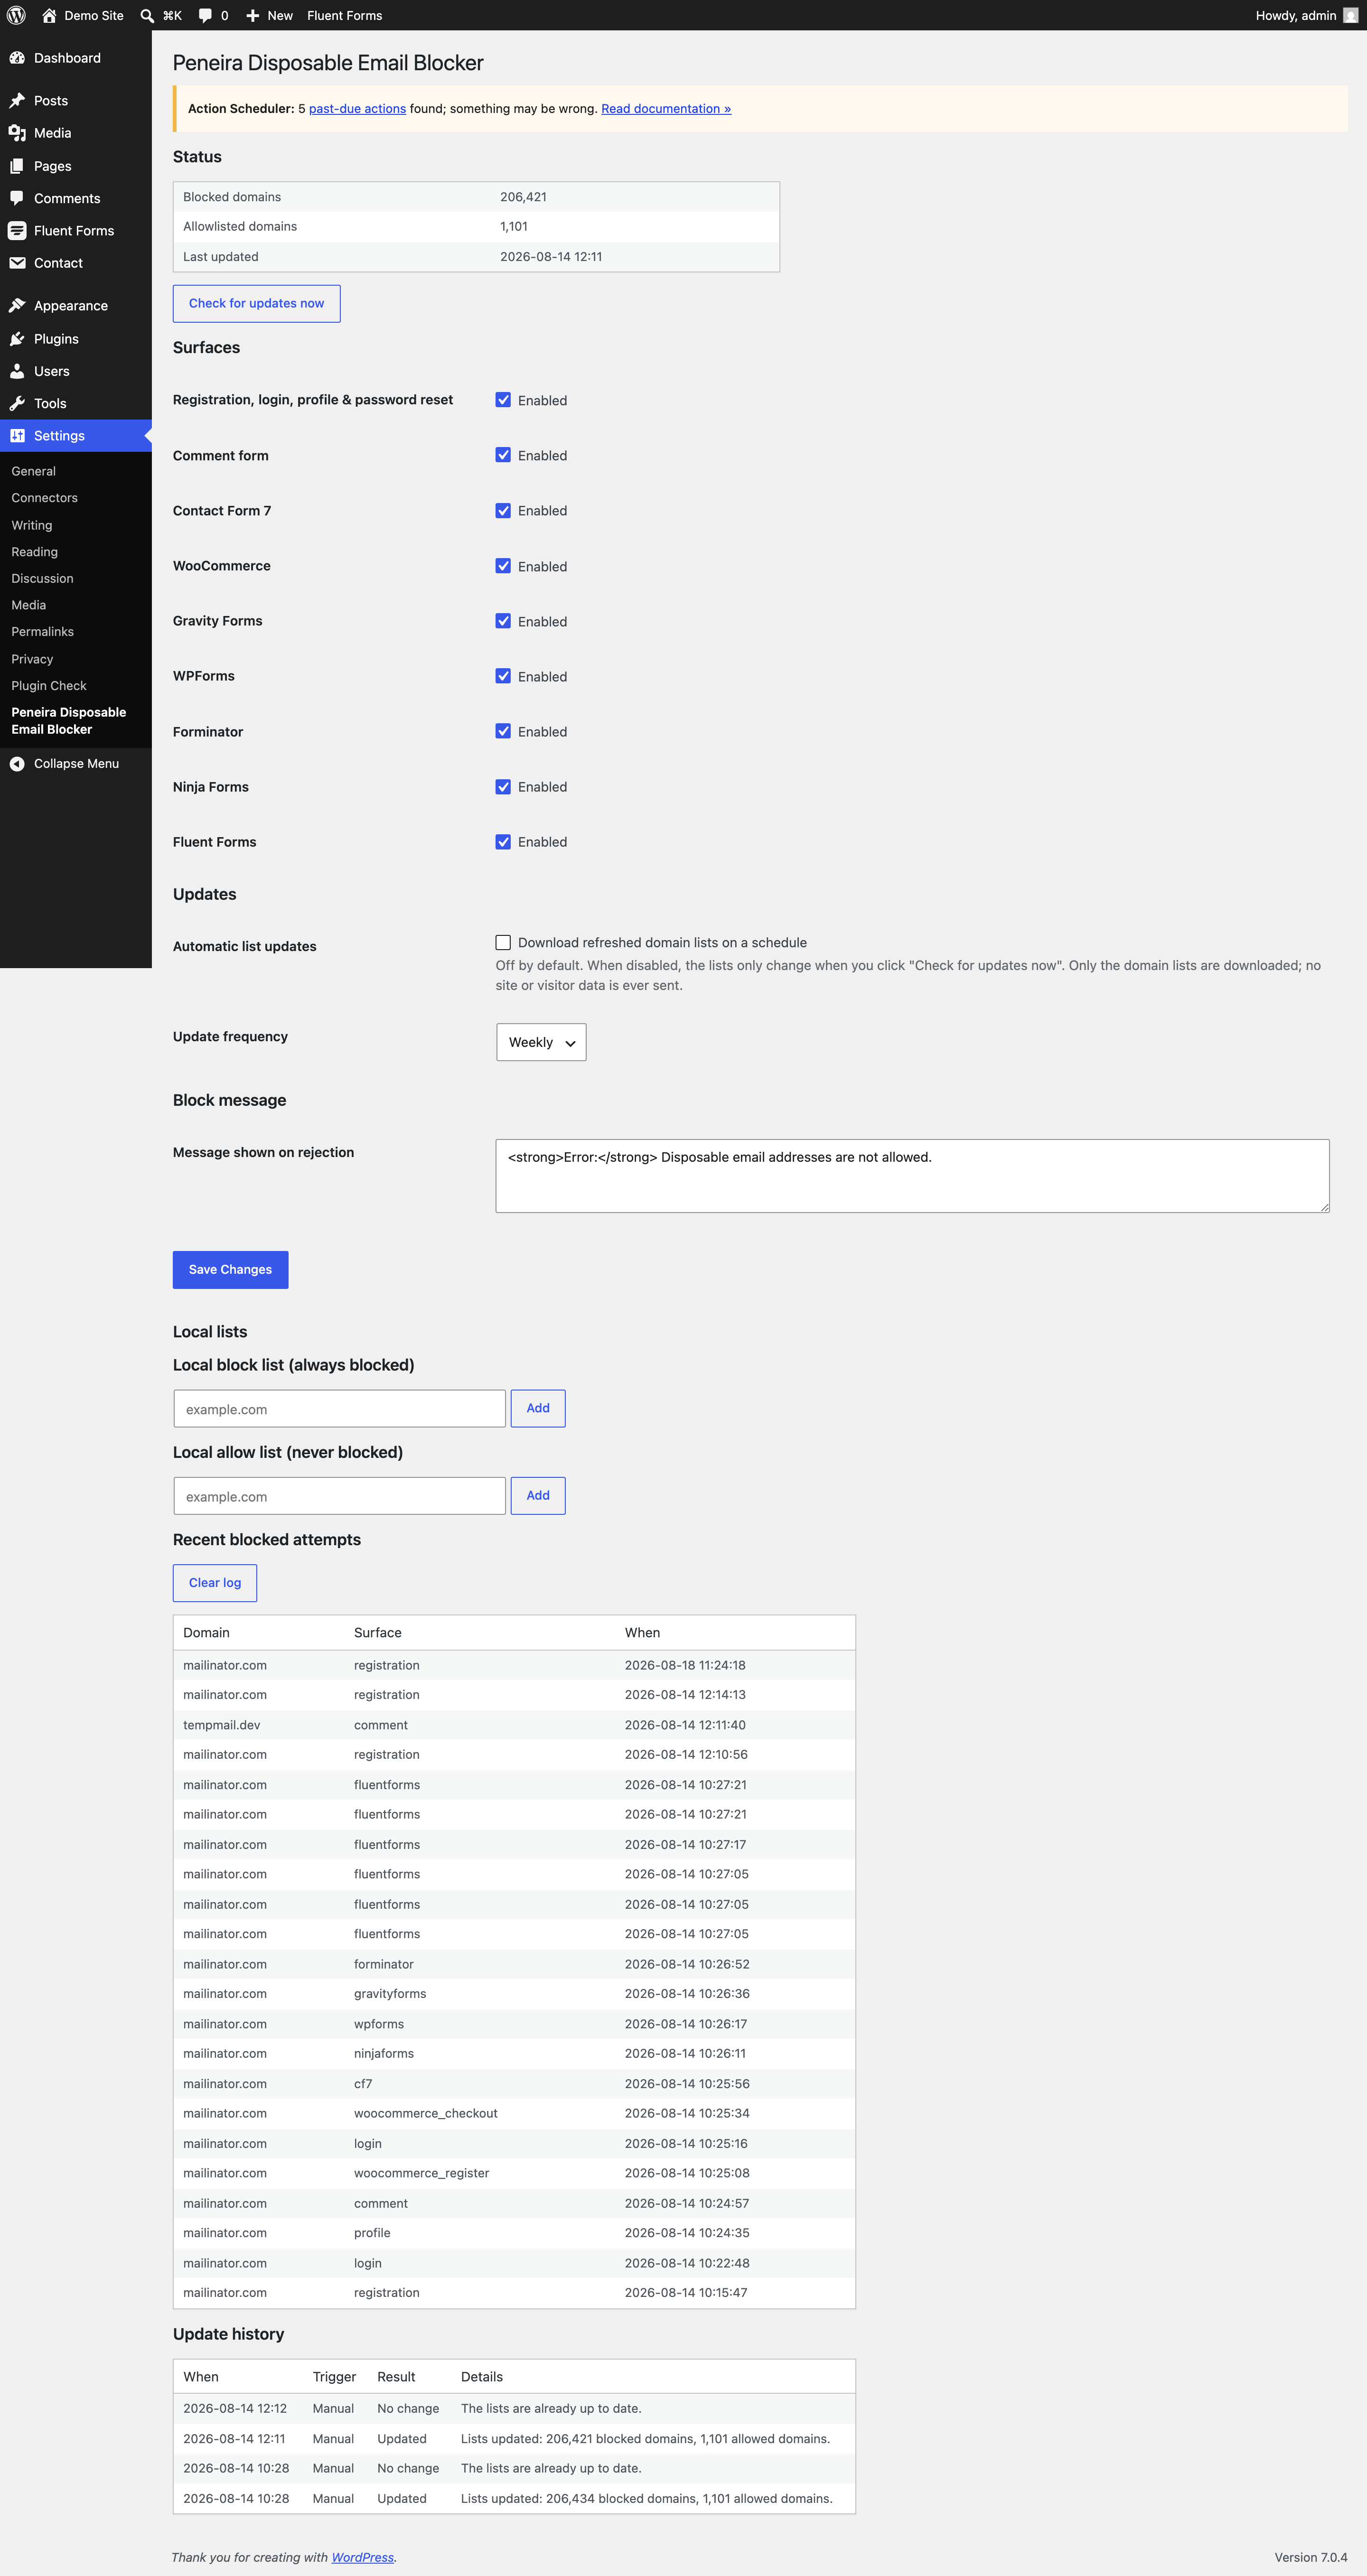This screenshot has width=1367, height=2576.
Task: Open the Update frequency Weekly dropdown
Action: (541, 1042)
